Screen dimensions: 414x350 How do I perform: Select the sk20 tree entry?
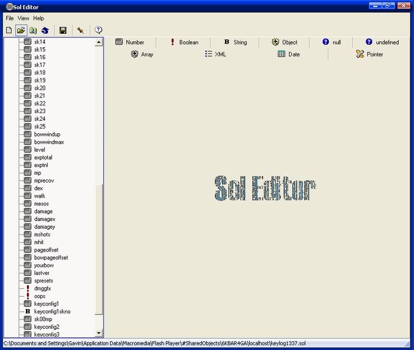(x=39, y=88)
